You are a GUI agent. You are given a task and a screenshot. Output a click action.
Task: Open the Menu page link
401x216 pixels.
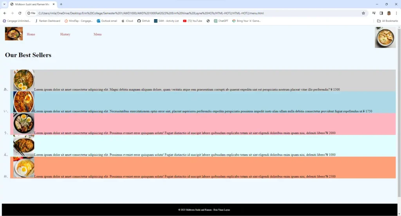[x=98, y=34]
